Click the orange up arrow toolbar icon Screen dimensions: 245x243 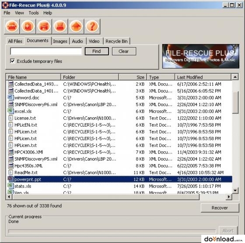[76, 26]
